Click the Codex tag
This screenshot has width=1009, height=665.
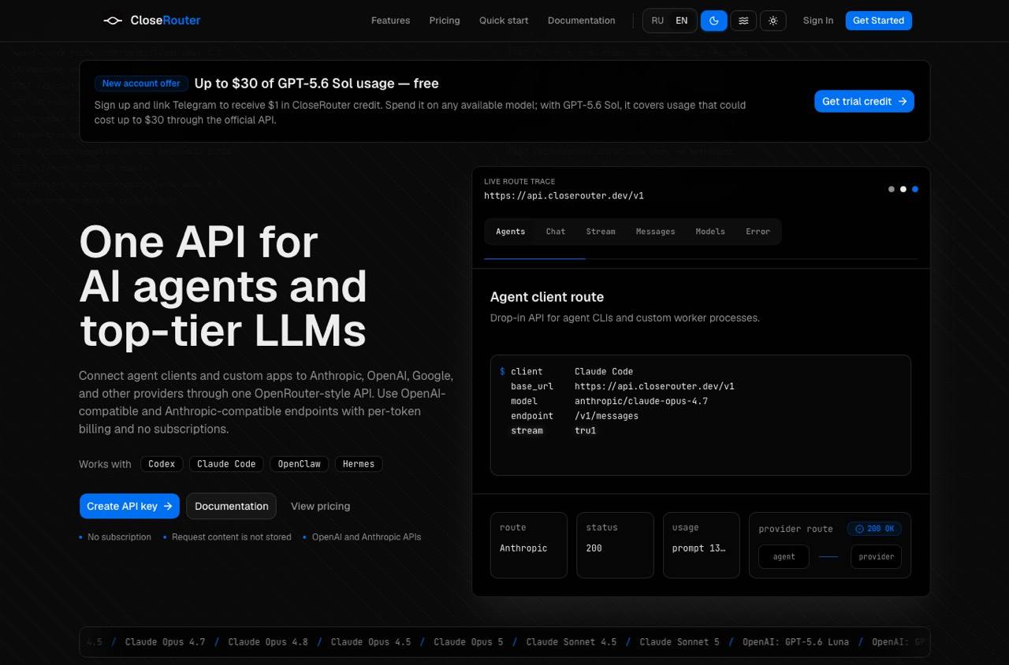[162, 464]
